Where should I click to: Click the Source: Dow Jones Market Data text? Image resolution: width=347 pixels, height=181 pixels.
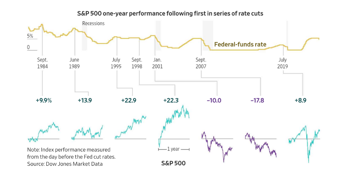pyautogui.click(x=65, y=164)
